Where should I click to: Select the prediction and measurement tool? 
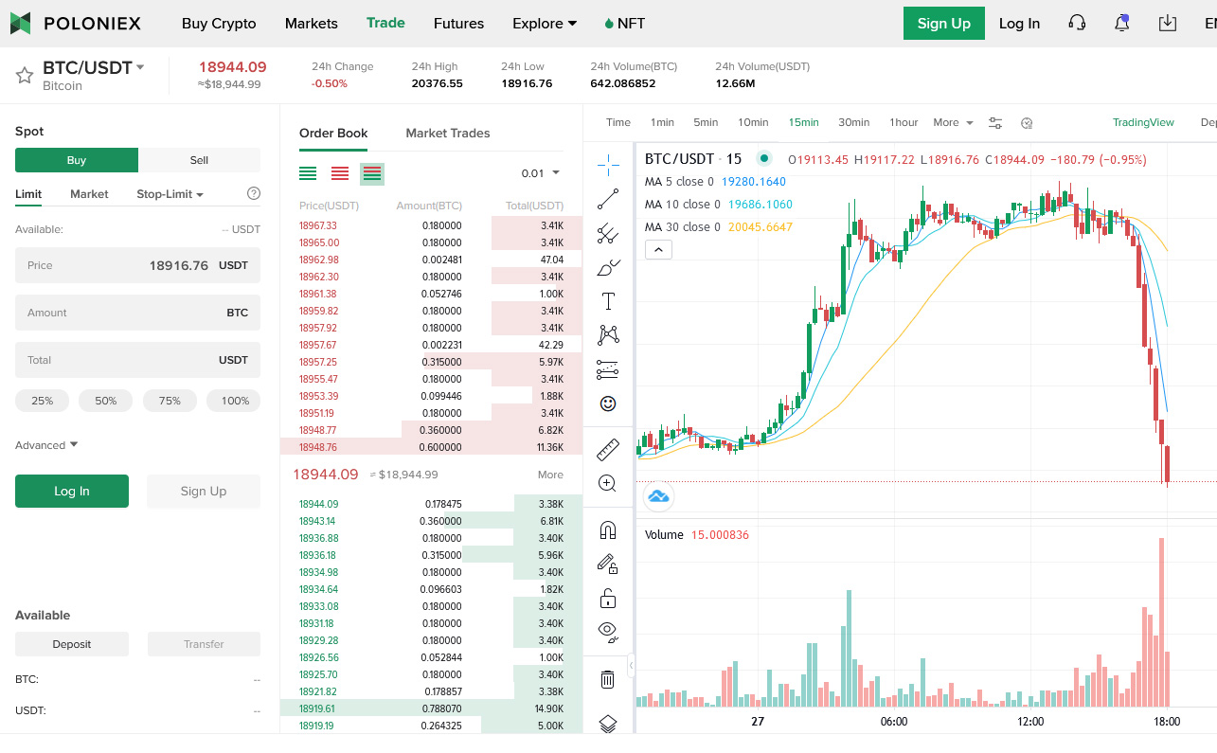(x=608, y=369)
